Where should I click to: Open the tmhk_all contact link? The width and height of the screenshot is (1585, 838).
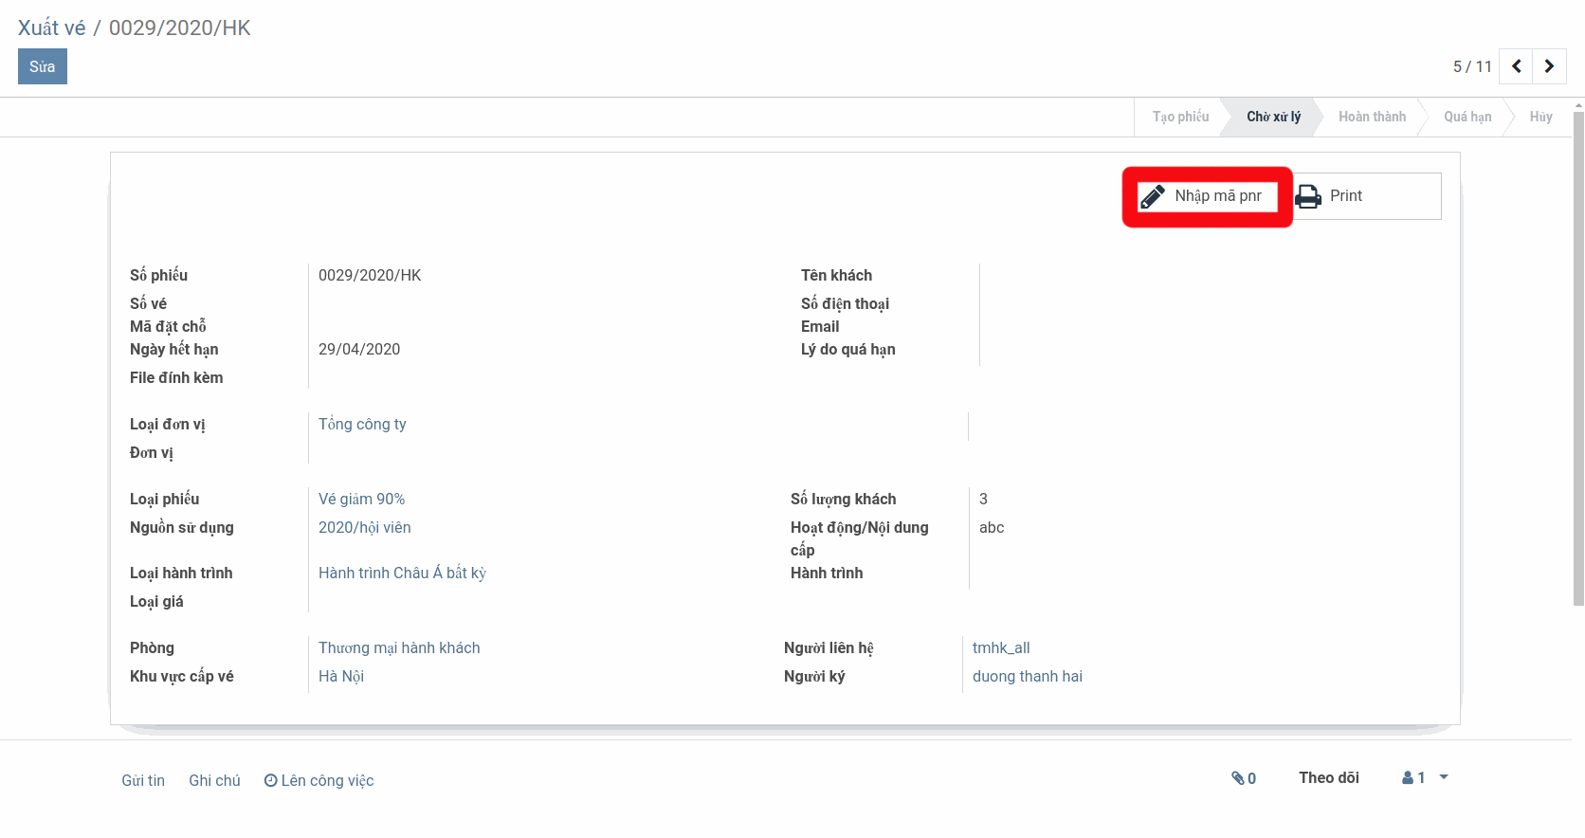(1001, 647)
